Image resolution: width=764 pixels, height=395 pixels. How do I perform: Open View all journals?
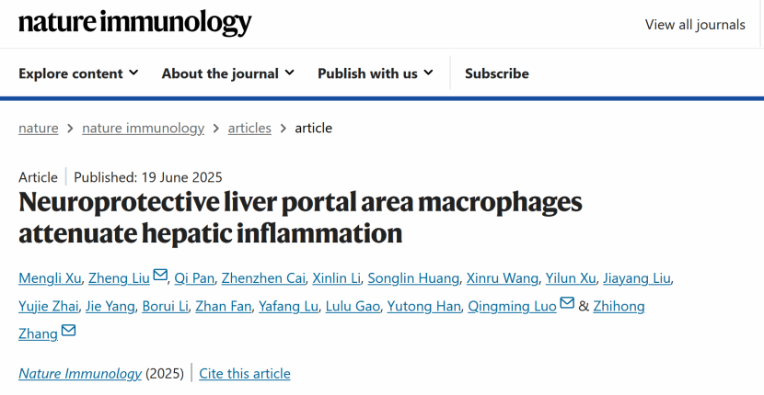pyautogui.click(x=695, y=25)
